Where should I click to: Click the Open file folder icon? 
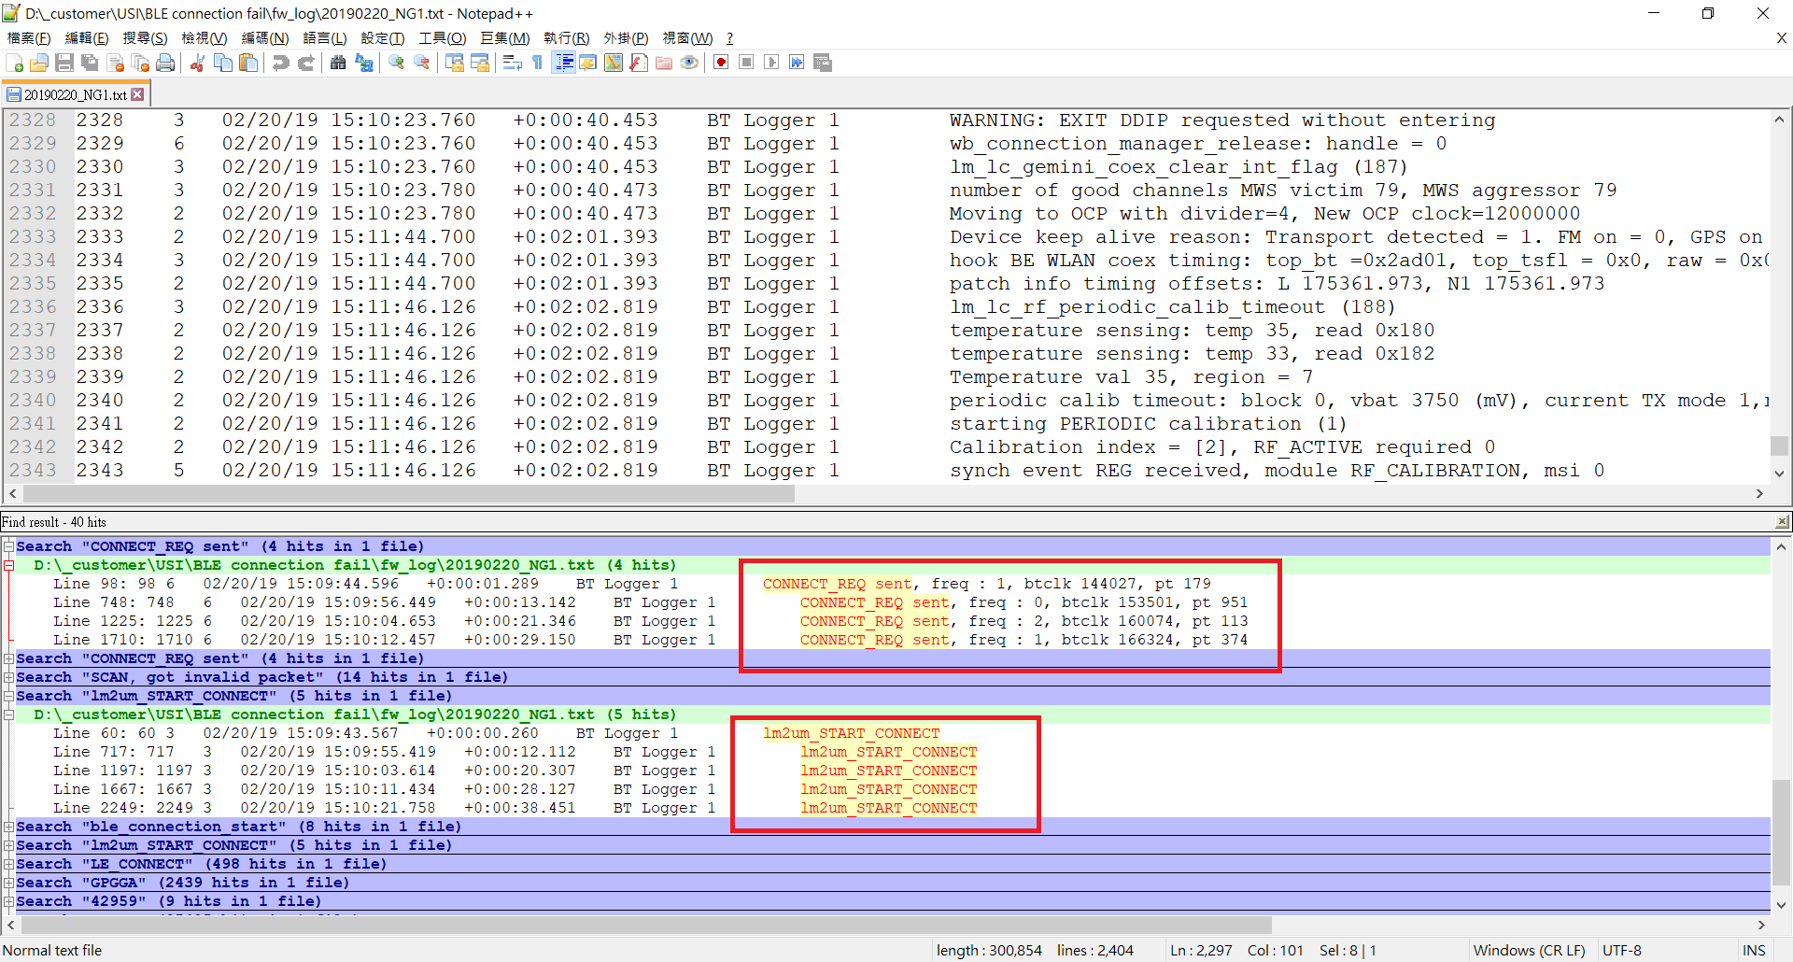coord(39,63)
